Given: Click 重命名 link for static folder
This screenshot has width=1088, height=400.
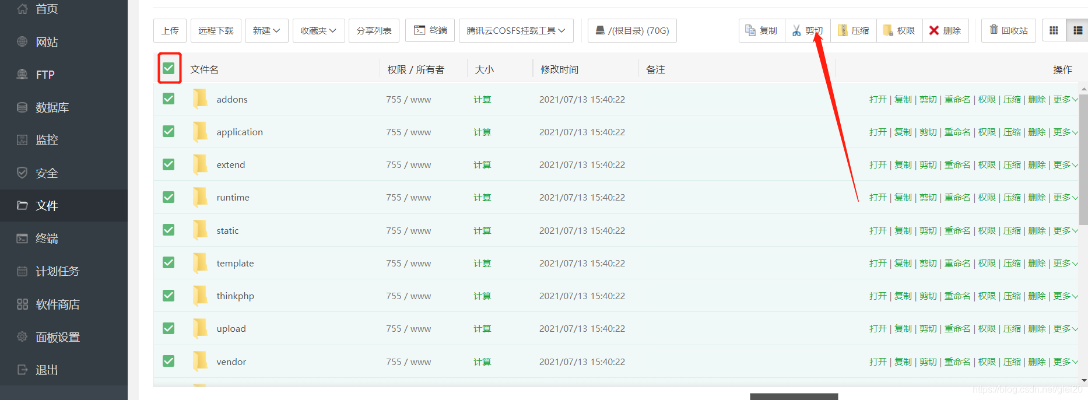Looking at the screenshot, I should [x=957, y=231].
